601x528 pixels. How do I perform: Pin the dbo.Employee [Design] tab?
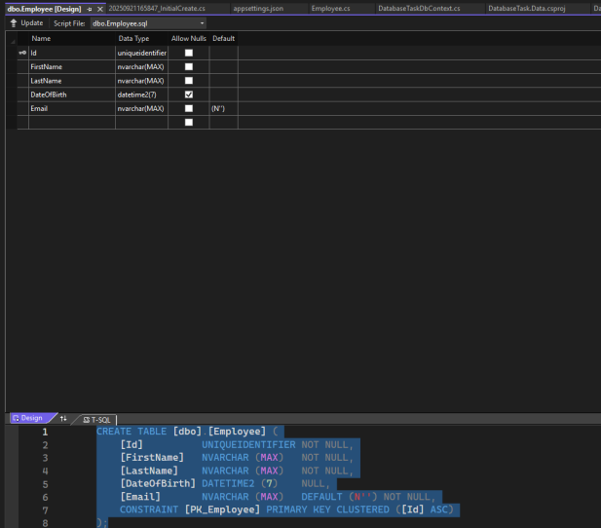click(90, 9)
